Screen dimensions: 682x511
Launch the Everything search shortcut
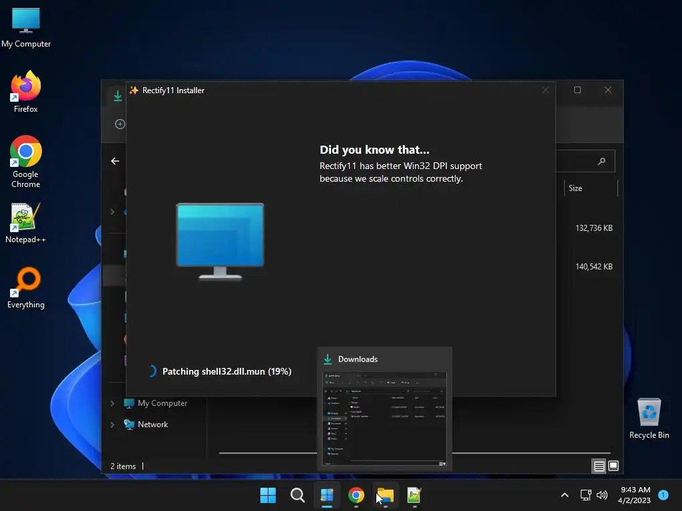pos(26,287)
